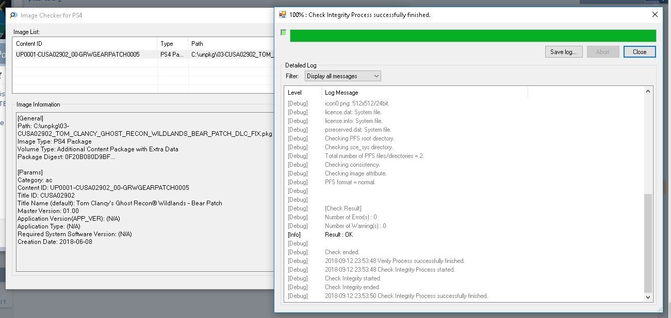Click the 'license.dat: System file.' log line
671x318 pixels.
[x=353, y=112]
